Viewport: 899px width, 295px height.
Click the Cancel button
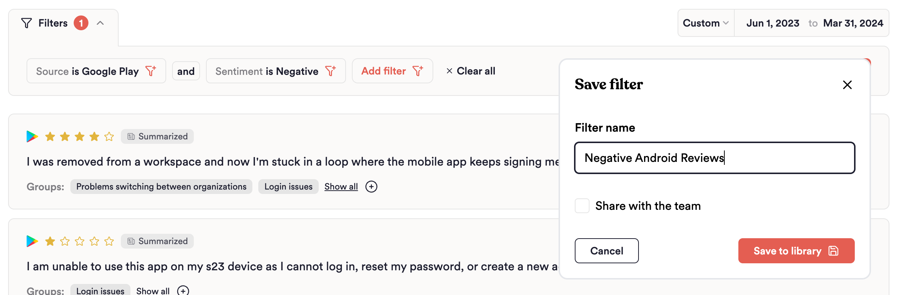point(606,251)
